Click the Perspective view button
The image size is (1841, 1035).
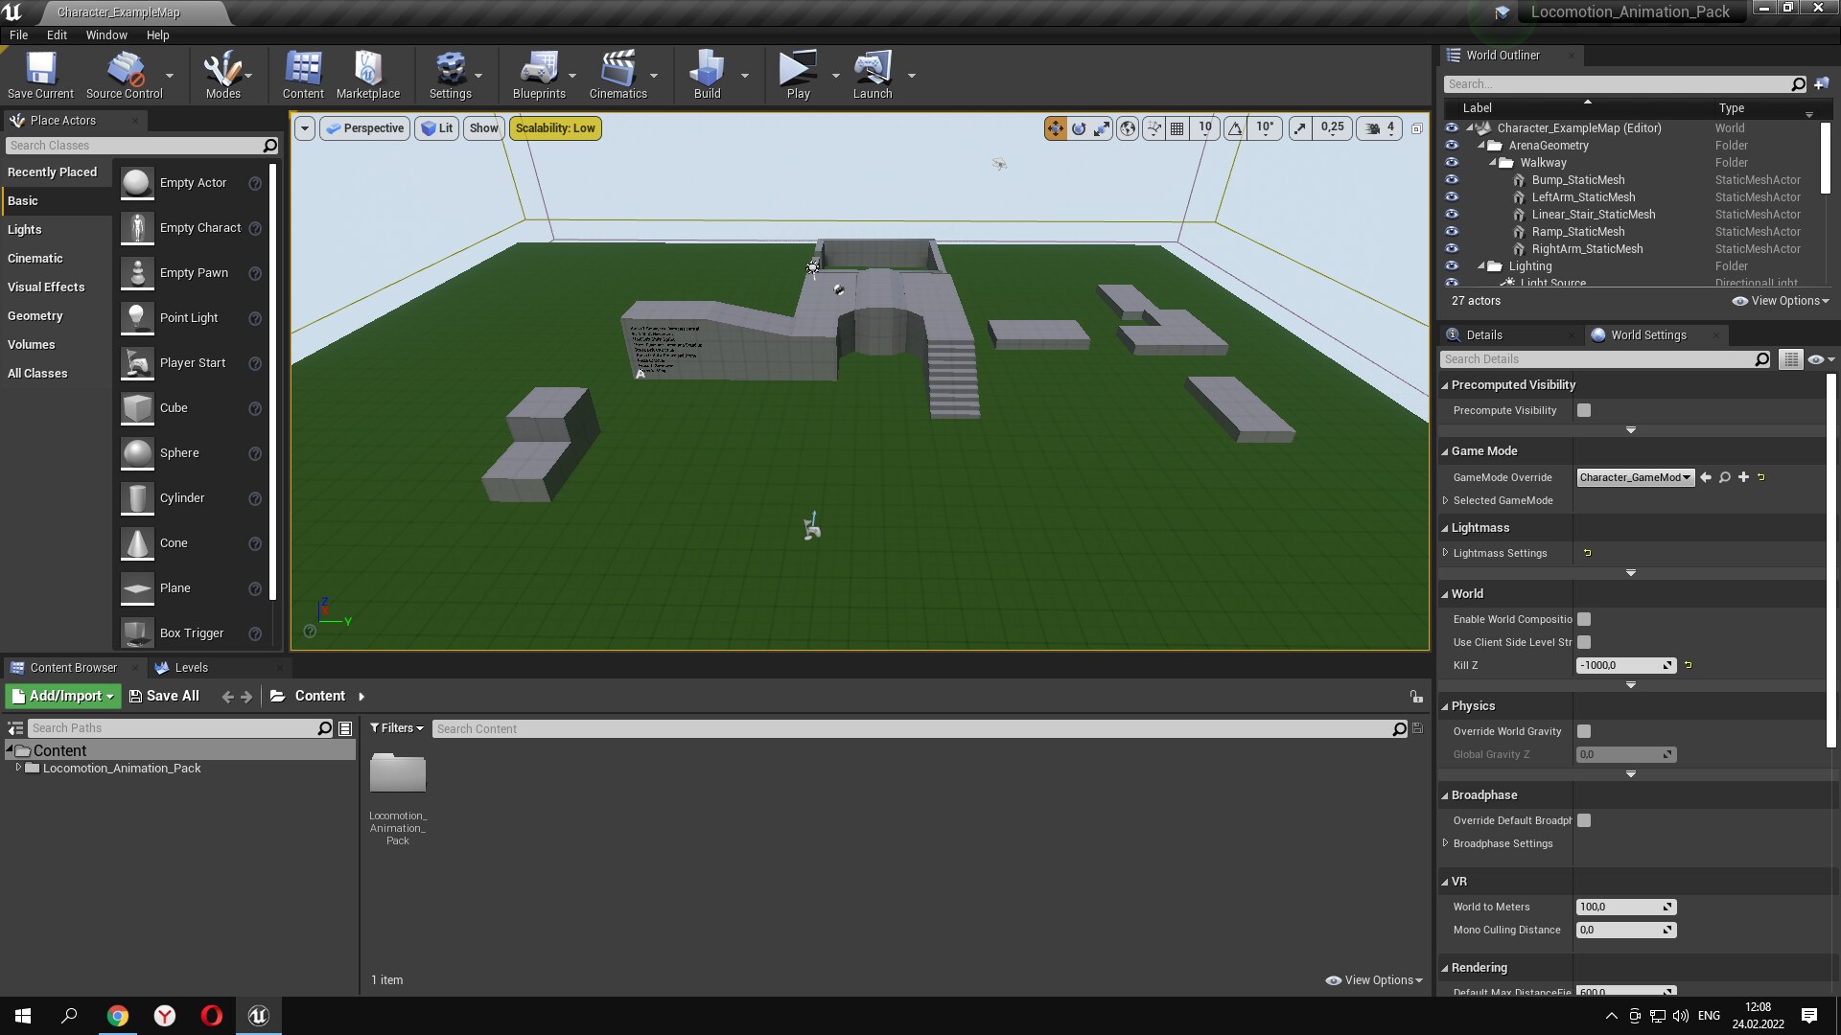pos(364,128)
